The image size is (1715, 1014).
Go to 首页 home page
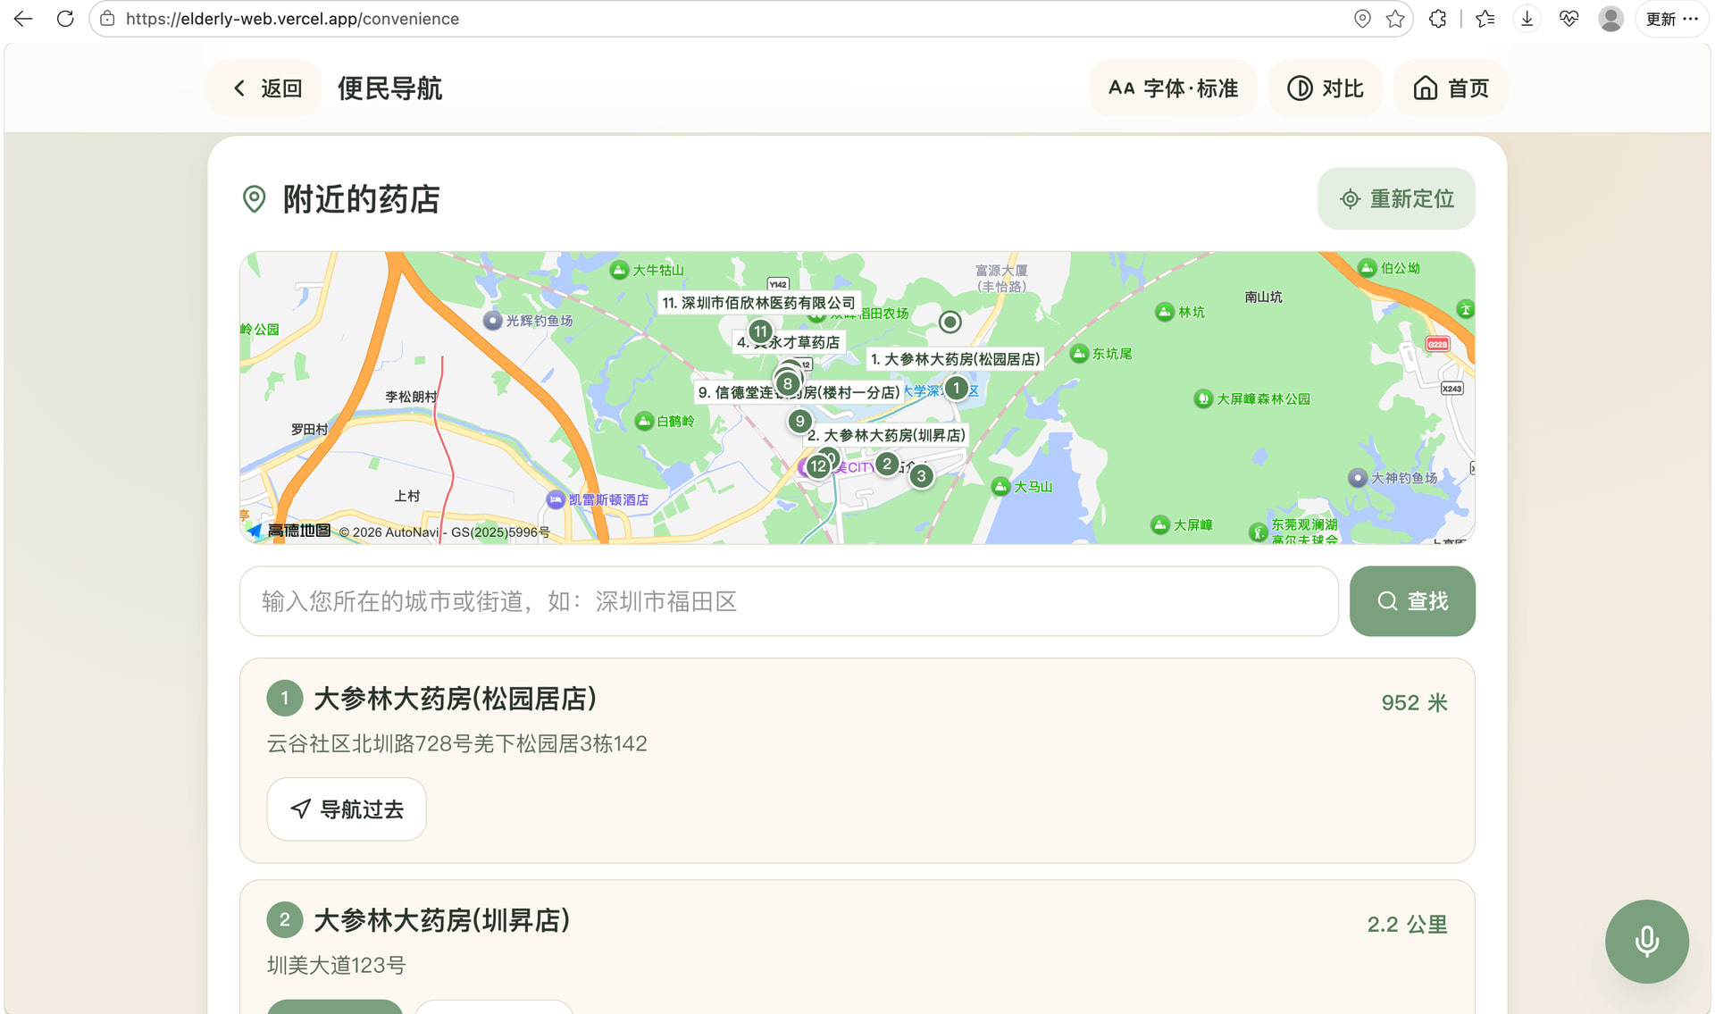tap(1451, 88)
